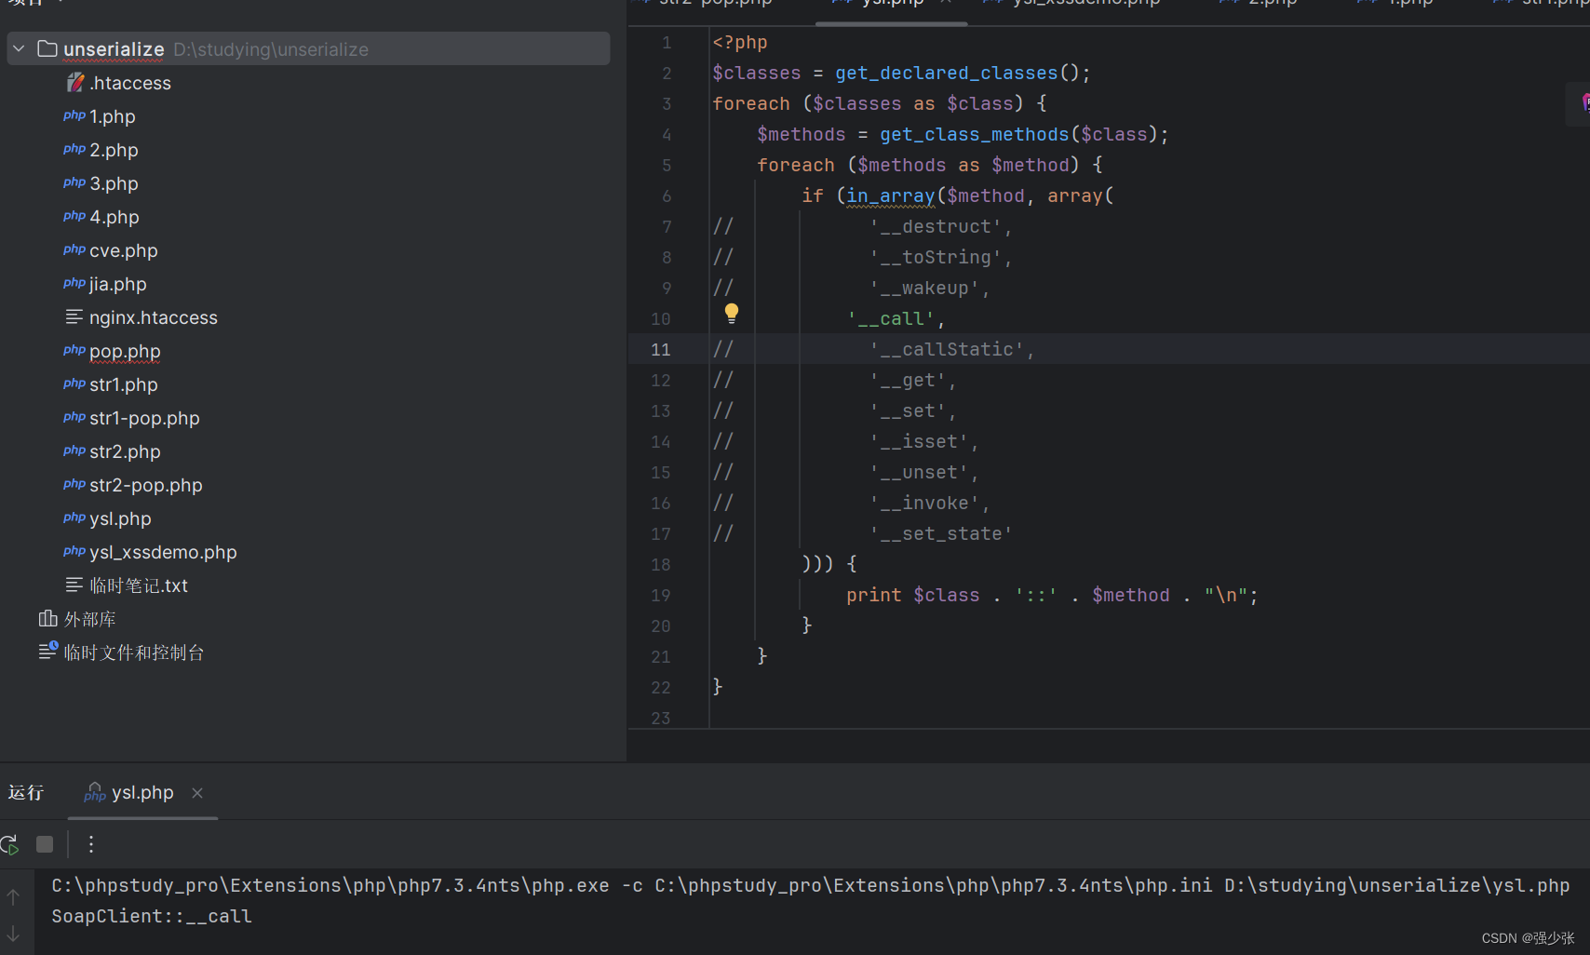Click get_declared_classes function call
Image resolution: width=1590 pixels, height=955 pixels.
(946, 73)
